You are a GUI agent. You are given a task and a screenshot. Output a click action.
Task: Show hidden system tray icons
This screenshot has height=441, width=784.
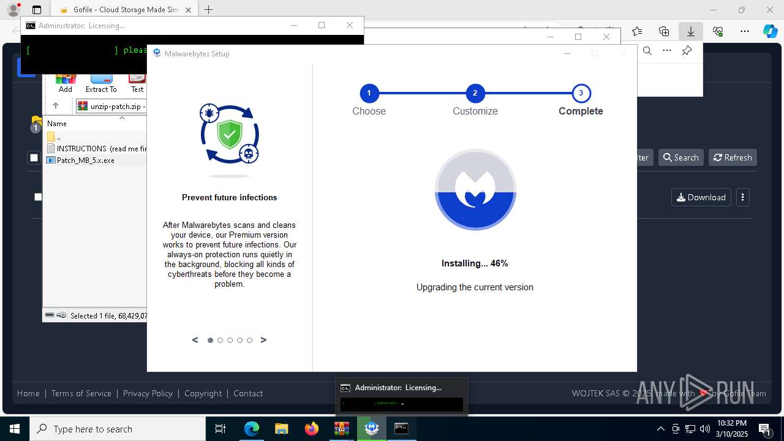(660, 429)
